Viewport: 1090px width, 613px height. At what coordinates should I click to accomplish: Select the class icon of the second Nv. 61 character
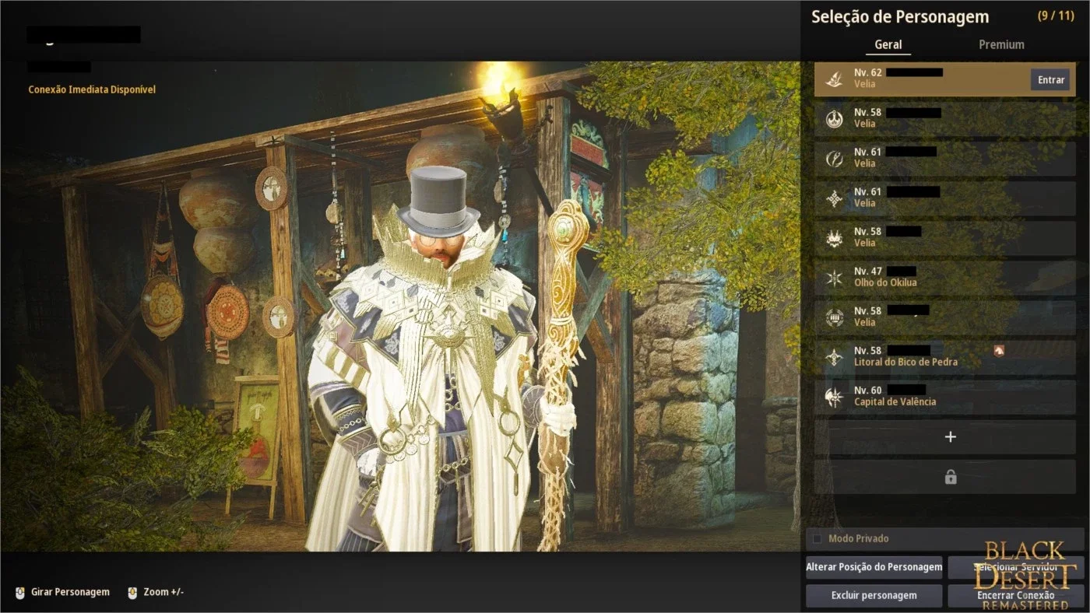click(834, 198)
